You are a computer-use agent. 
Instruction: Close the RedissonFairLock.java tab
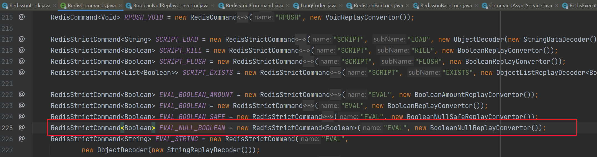point(407,6)
